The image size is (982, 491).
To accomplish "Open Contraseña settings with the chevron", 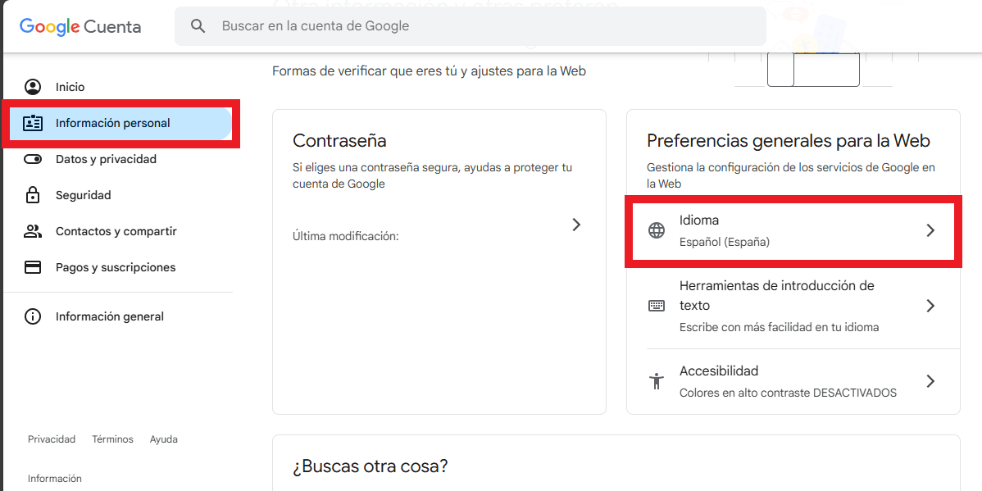I will point(577,225).
